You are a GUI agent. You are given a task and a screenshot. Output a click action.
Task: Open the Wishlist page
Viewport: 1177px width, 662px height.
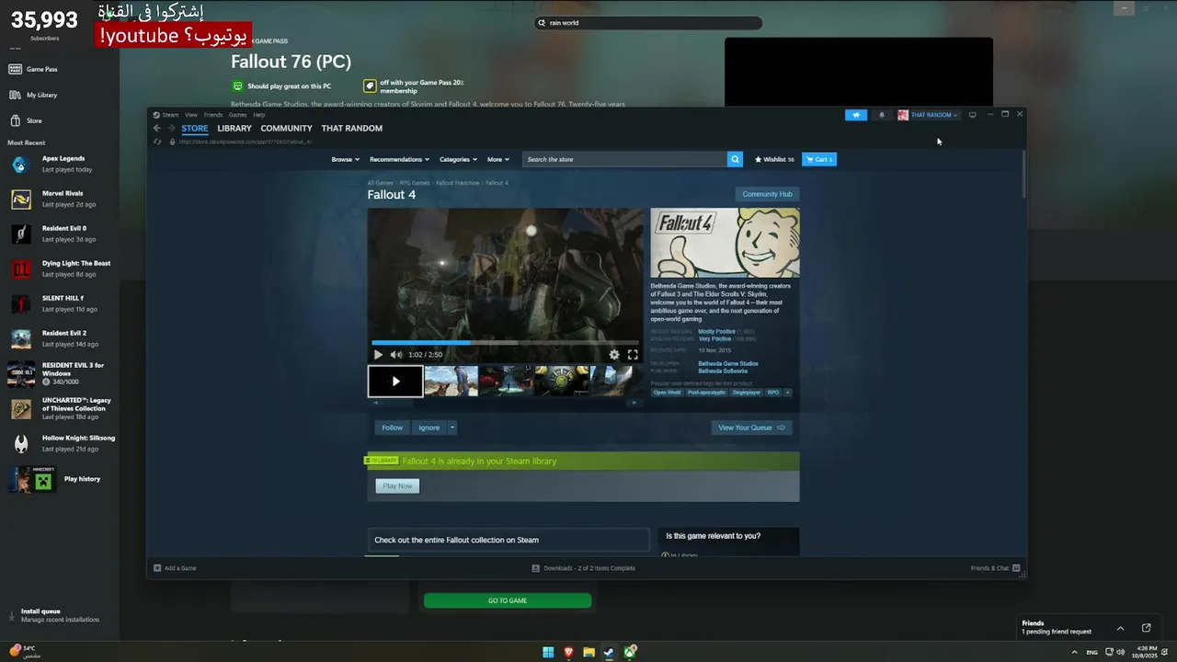tap(774, 159)
